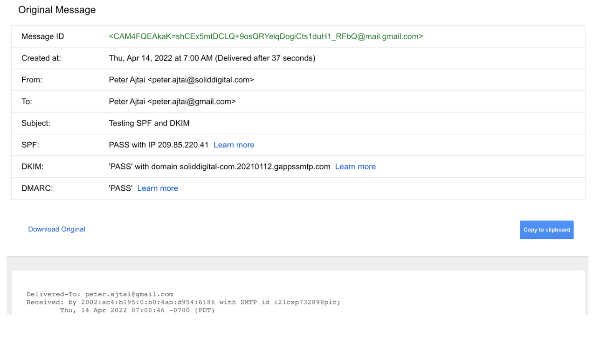Click the Delivered-To header line
Viewport: 608px width, 346px height.
pyautogui.click(x=100, y=294)
